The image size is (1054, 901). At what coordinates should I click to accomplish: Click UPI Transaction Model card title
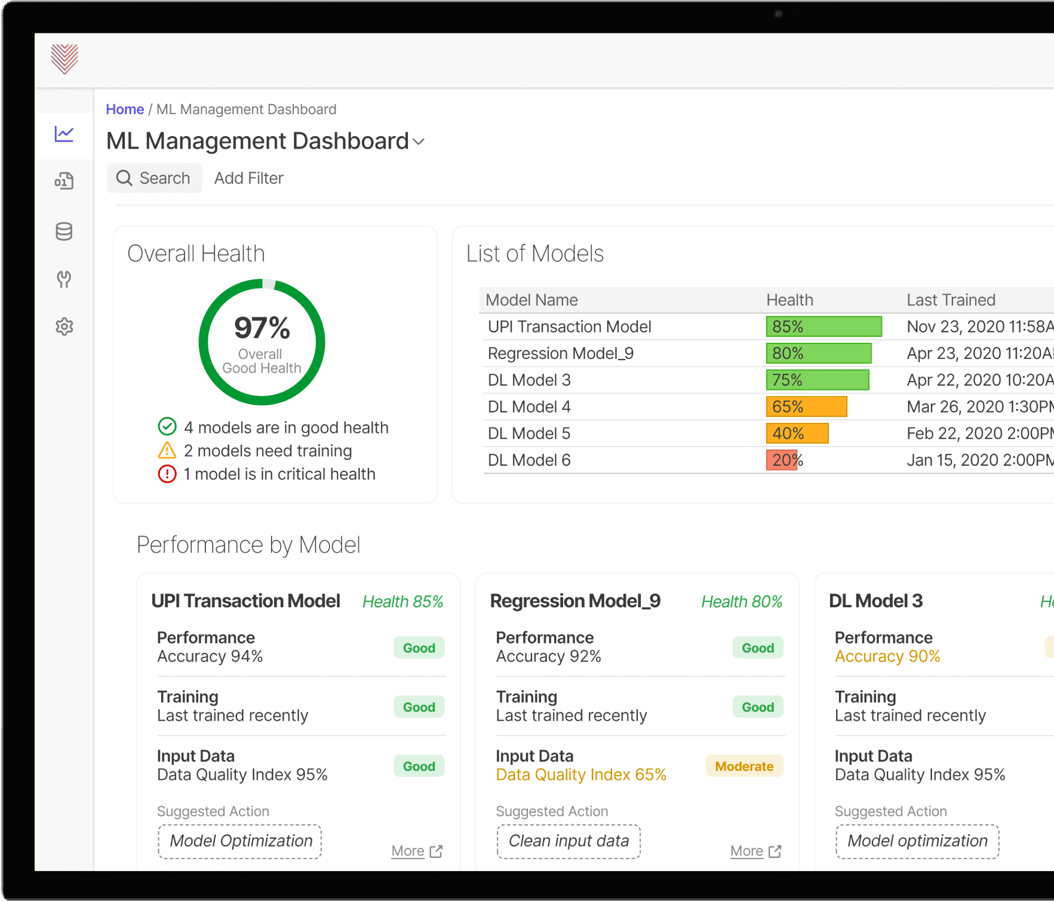pos(245,601)
